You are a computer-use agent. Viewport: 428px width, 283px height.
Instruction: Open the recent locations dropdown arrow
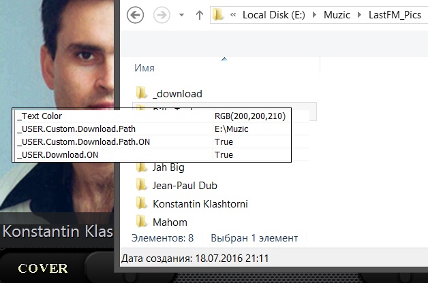click(181, 15)
